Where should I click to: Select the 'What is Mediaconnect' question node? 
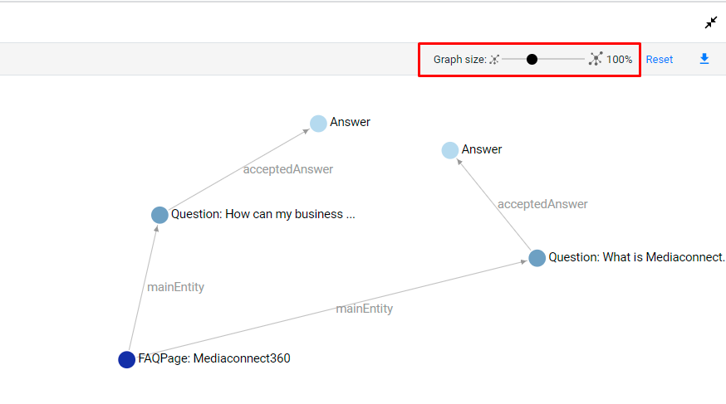click(x=537, y=258)
